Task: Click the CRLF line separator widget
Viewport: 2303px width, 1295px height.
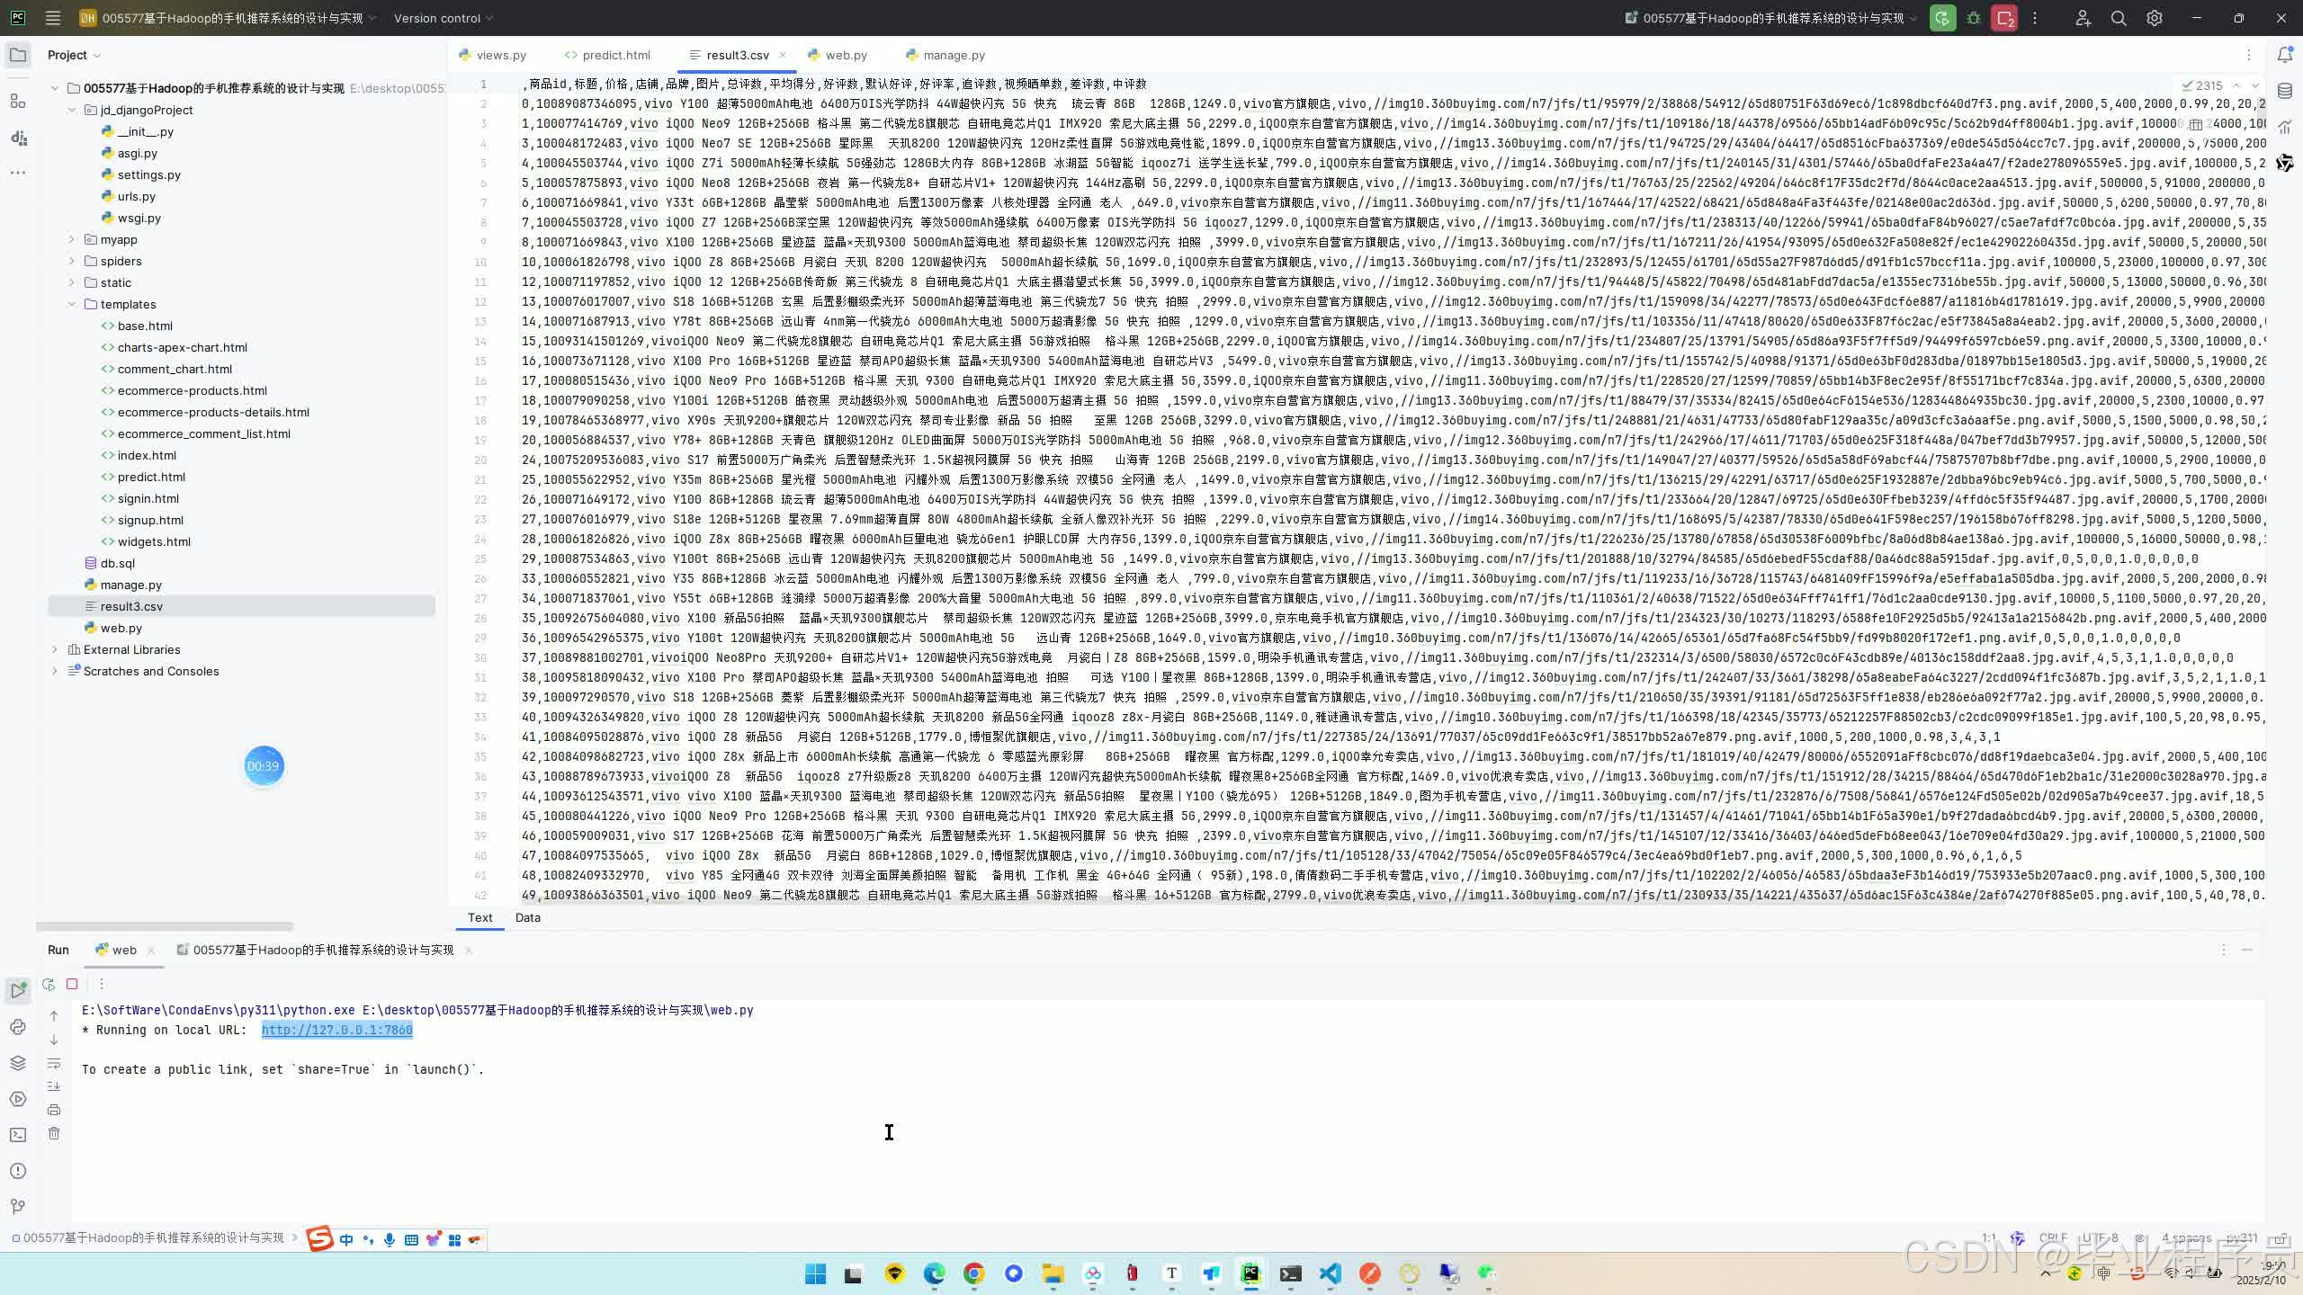Action: 2053,1237
